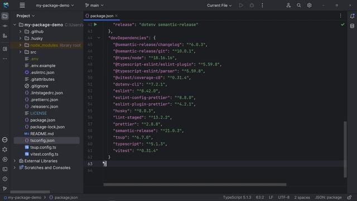Expand the src folder
The image size is (357, 201).
(20, 52)
